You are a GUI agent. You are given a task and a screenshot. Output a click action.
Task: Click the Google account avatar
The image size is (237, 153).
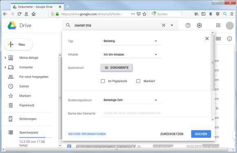click(230, 25)
